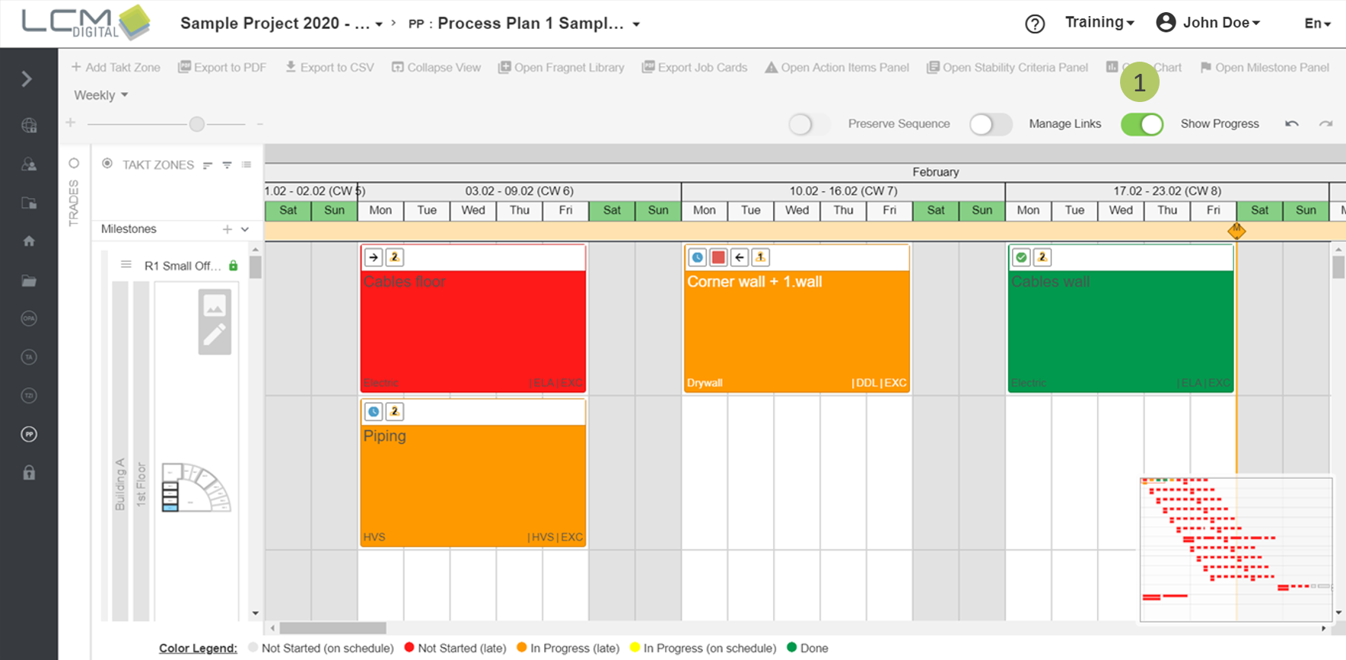Click the help question mark icon

1034,24
